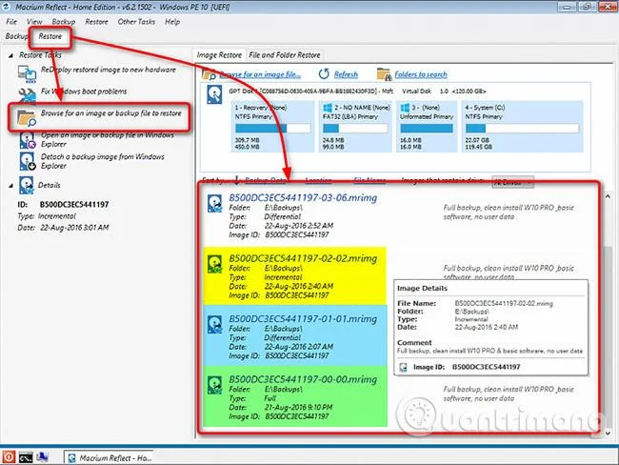Switch to the Restore tab below the menu bar

coord(50,36)
